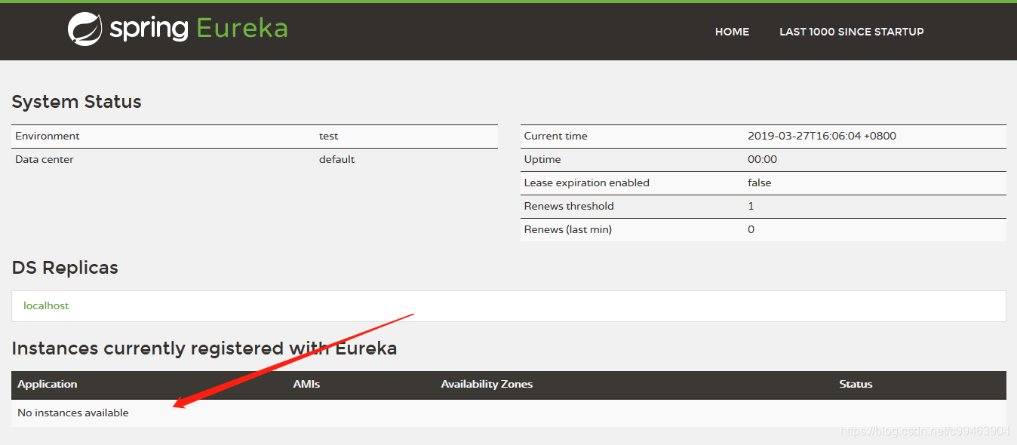Click the Application column header
Viewport: 1017px width, 445px height.
click(x=47, y=384)
